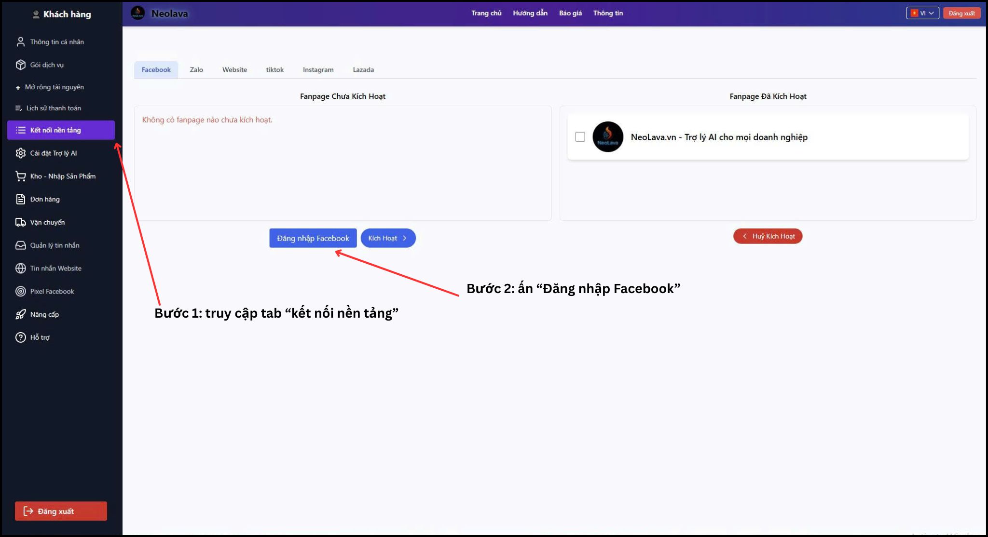This screenshot has height=537, width=988.
Task: Switch to the Zalo tab
Action: [196, 69]
